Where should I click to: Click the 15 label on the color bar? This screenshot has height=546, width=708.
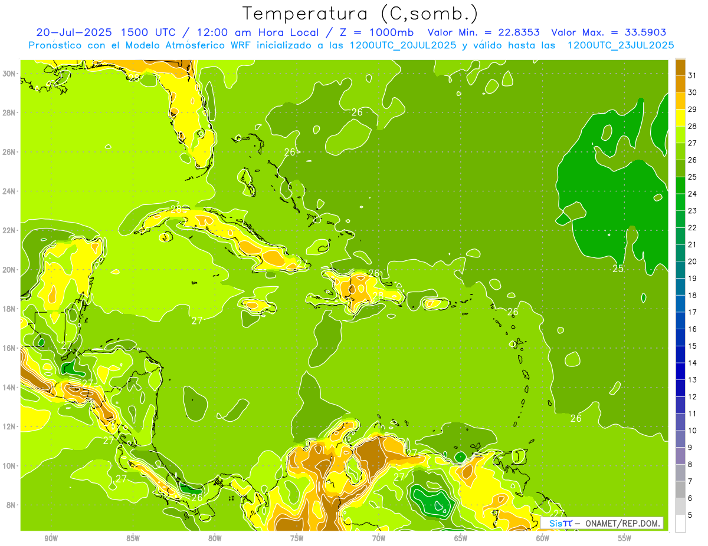692,346
